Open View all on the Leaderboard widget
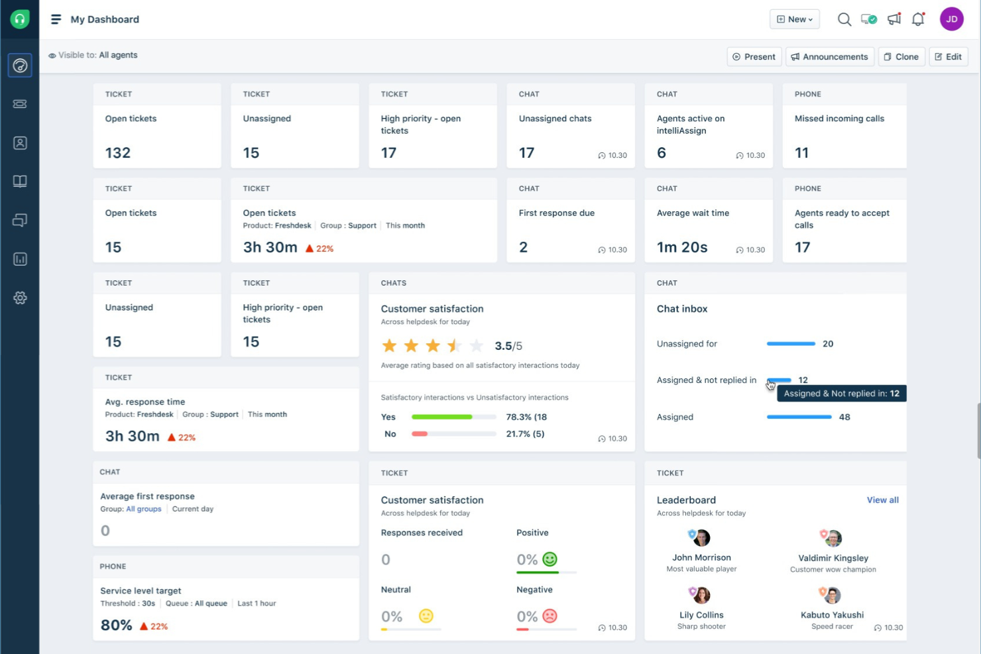 (x=882, y=500)
